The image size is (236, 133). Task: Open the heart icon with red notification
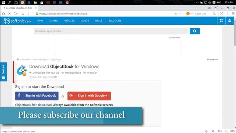[x=216, y=8]
